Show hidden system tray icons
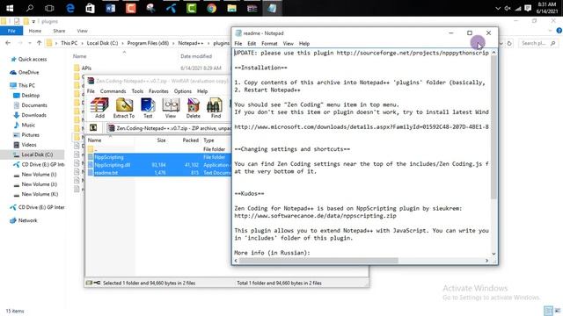This screenshot has height=316, width=563. pos(498,8)
